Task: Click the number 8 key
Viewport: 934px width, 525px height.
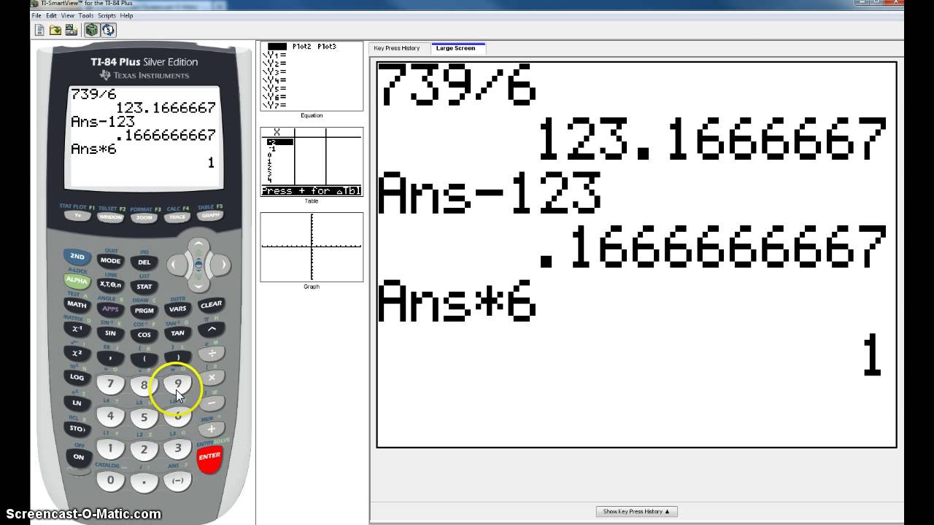Action: (x=144, y=386)
